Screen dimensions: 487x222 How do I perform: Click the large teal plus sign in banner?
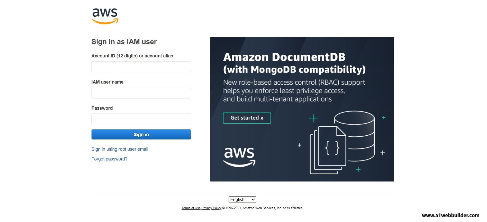(313, 118)
